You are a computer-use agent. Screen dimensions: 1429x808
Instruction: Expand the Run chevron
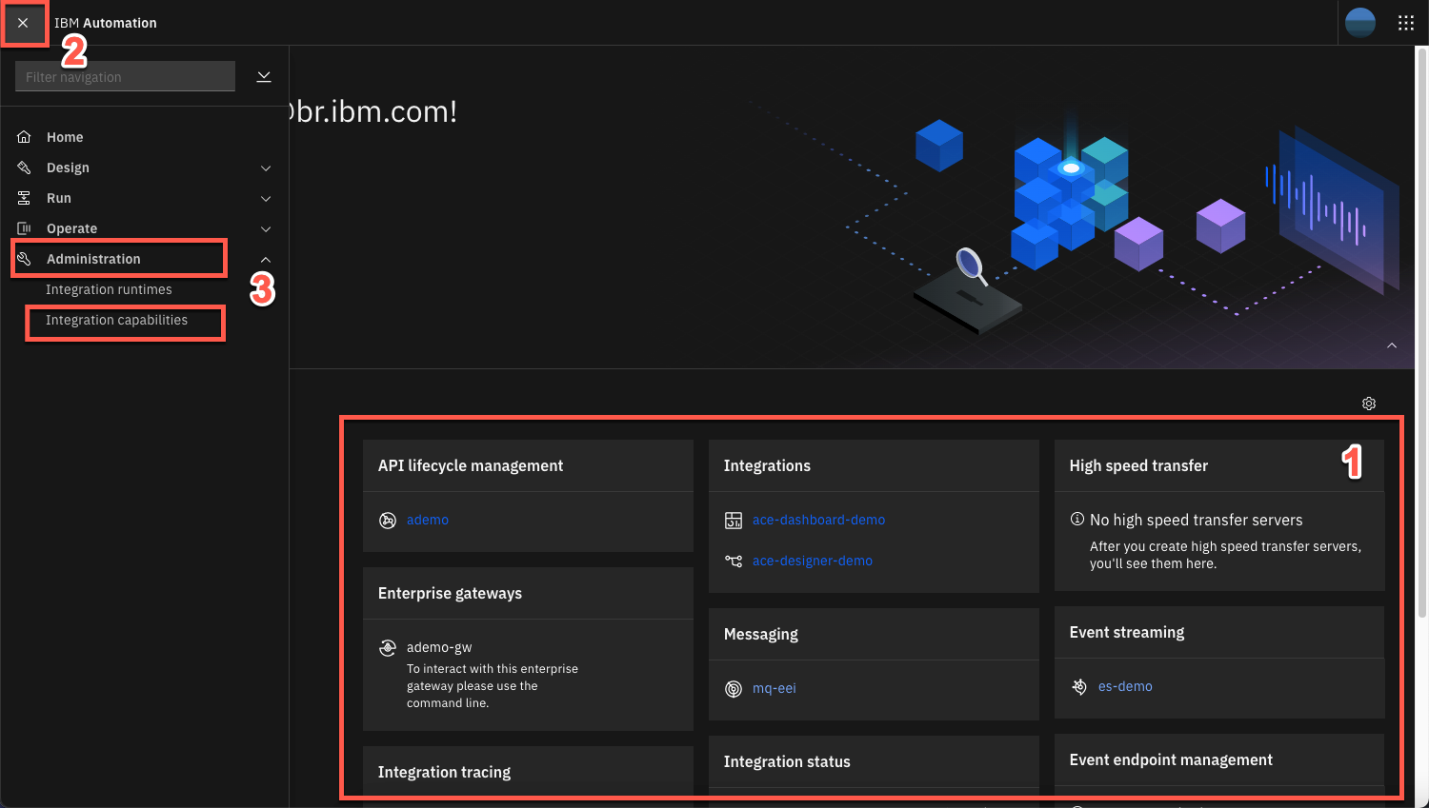pyautogui.click(x=266, y=199)
